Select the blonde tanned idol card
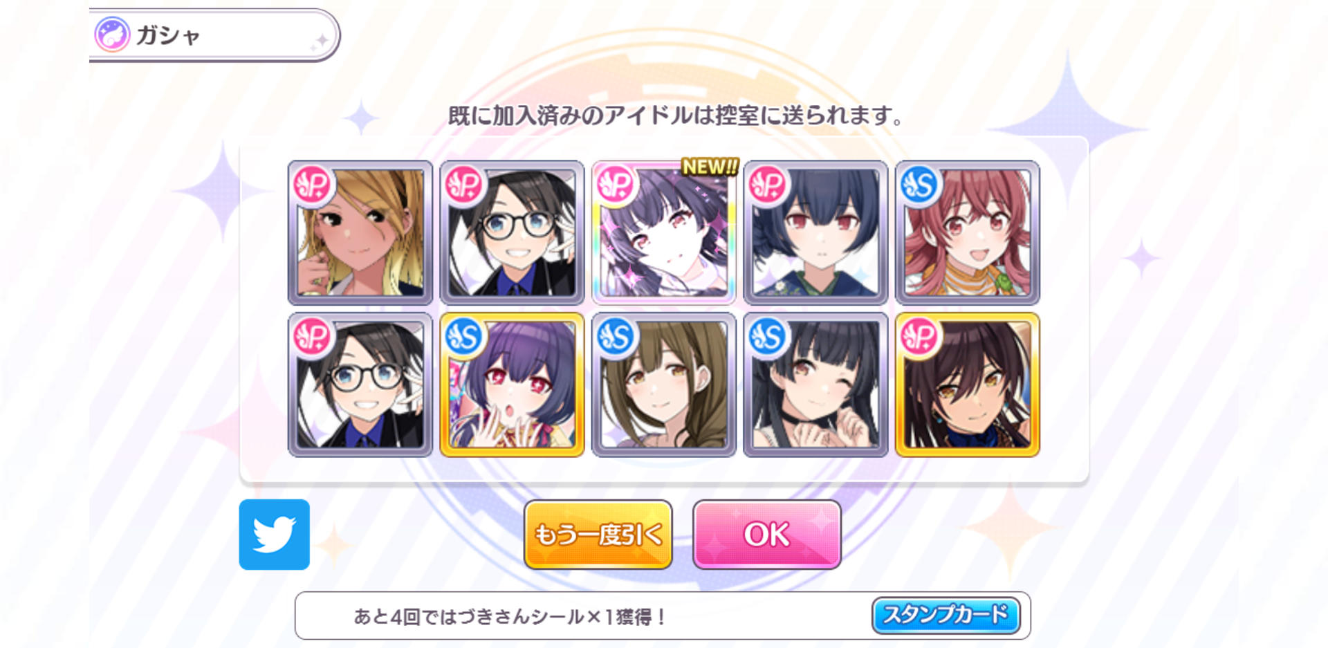The height and width of the screenshot is (648, 1328). tap(360, 232)
